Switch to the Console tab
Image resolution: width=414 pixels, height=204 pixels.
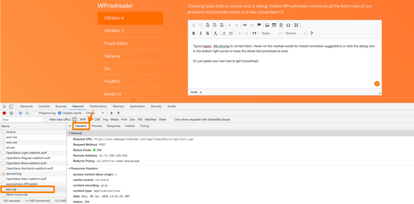pos(44,106)
